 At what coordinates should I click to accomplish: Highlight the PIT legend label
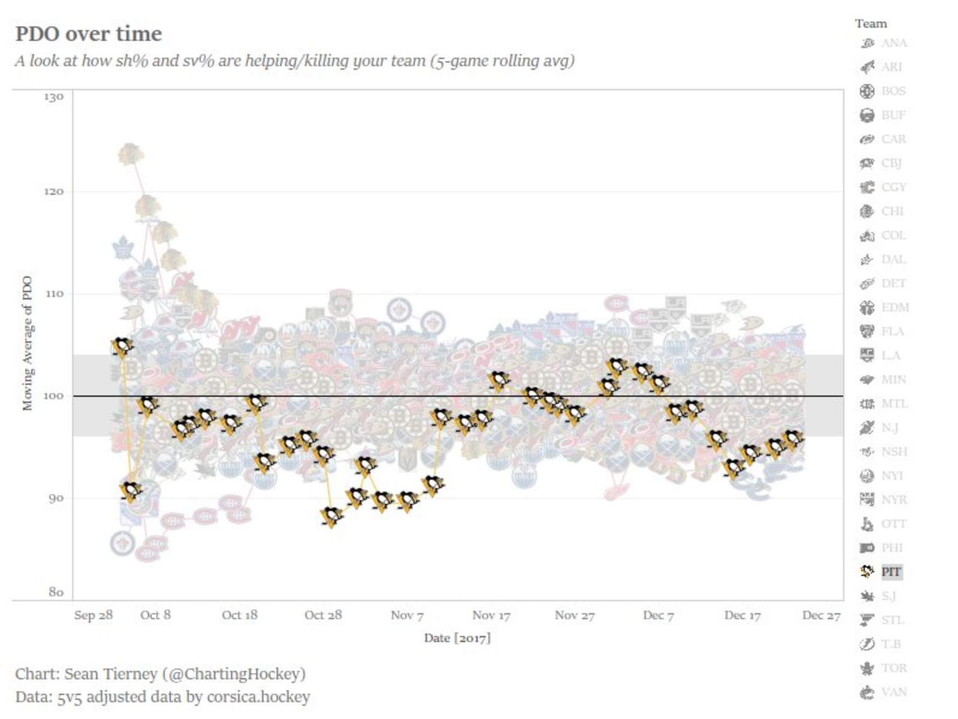(x=891, y=572)
